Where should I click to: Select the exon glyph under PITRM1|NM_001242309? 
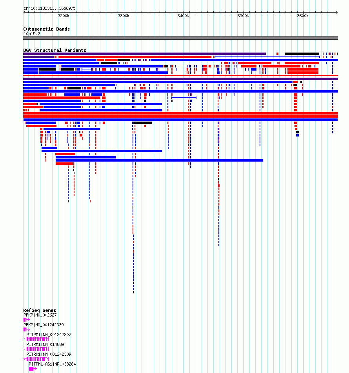36,359
